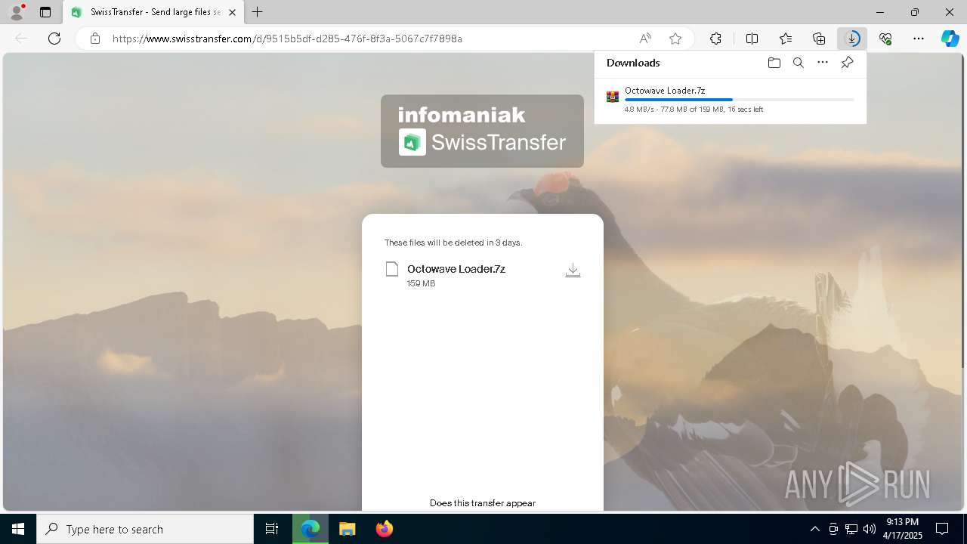Show hidden system tray icons

[x=814, y=529]
